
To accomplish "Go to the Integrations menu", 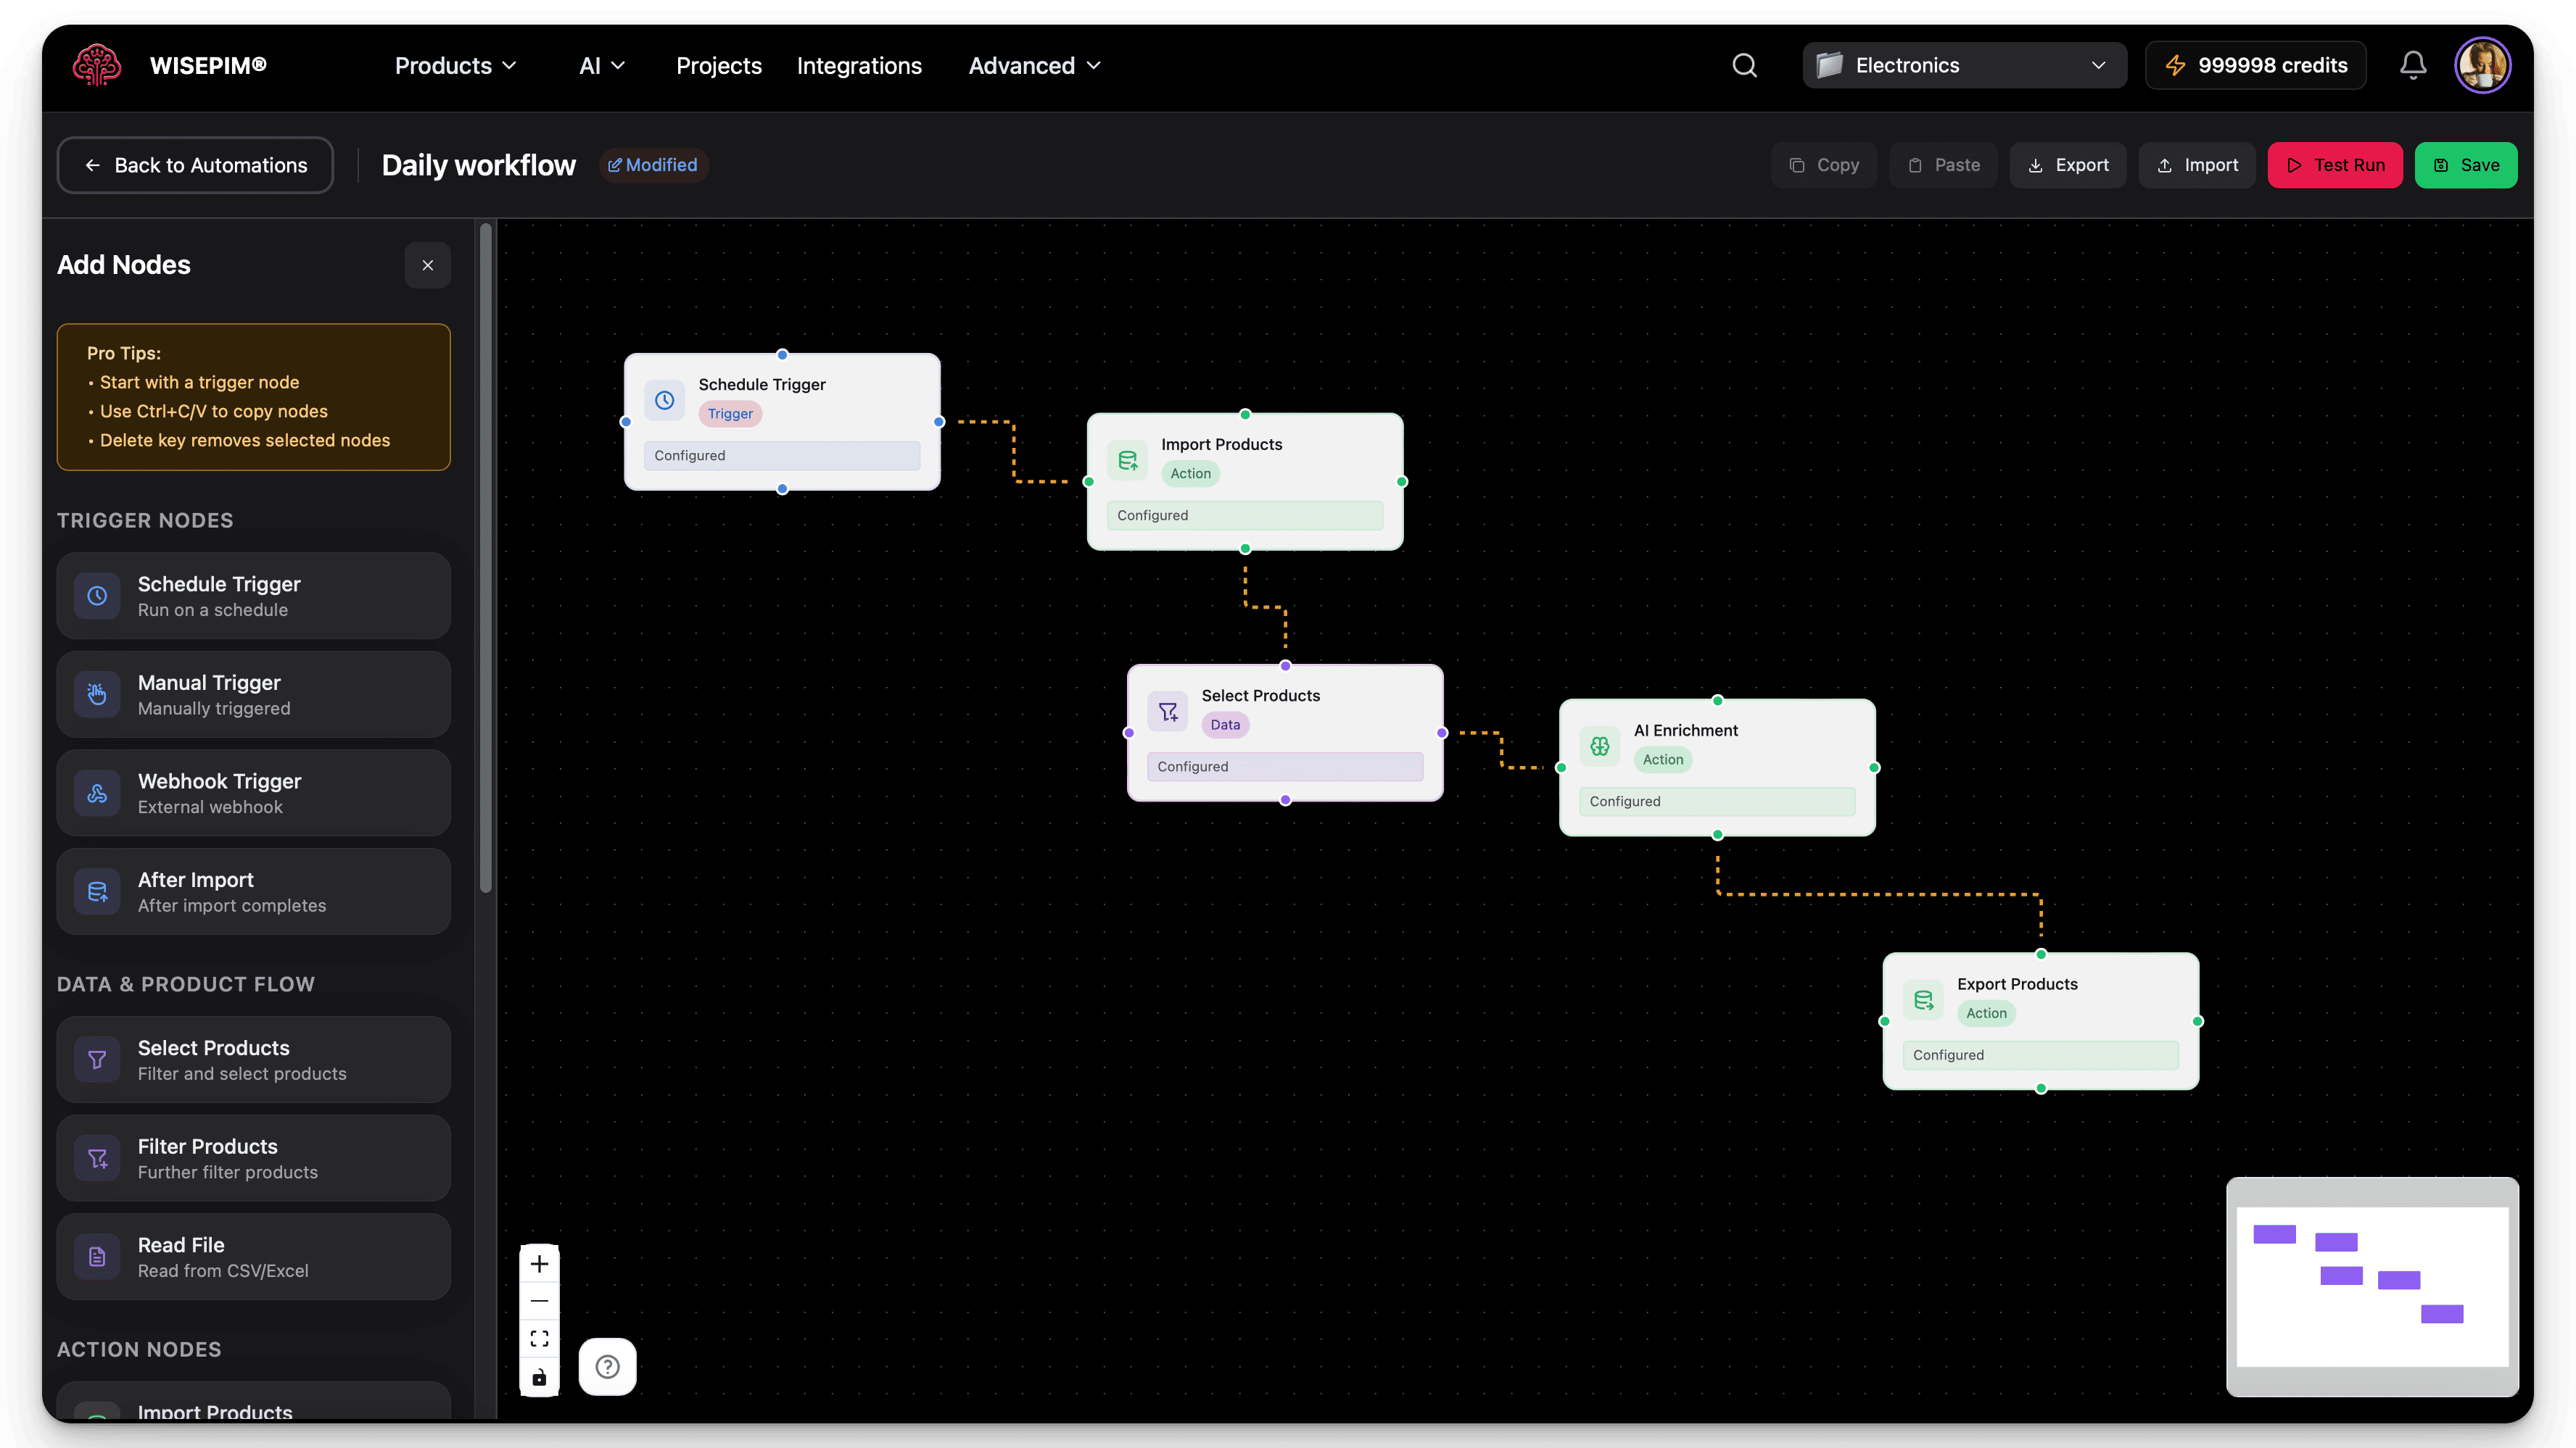I will (859, 65).
